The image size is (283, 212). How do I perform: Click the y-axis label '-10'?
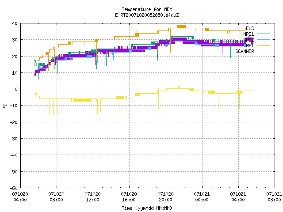14,106
